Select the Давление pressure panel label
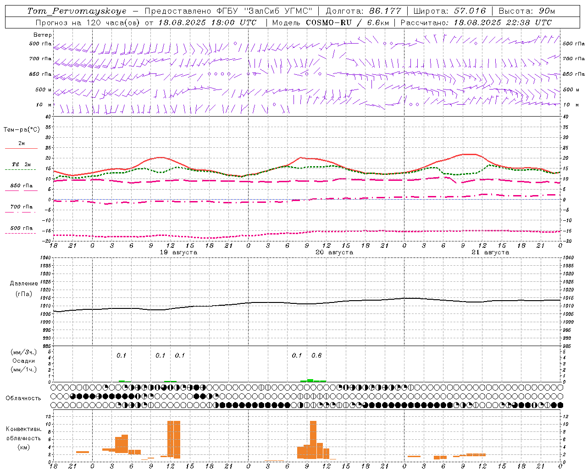This screenshot has width=587, height=470. pyautogui.click(x=24, y=284)
